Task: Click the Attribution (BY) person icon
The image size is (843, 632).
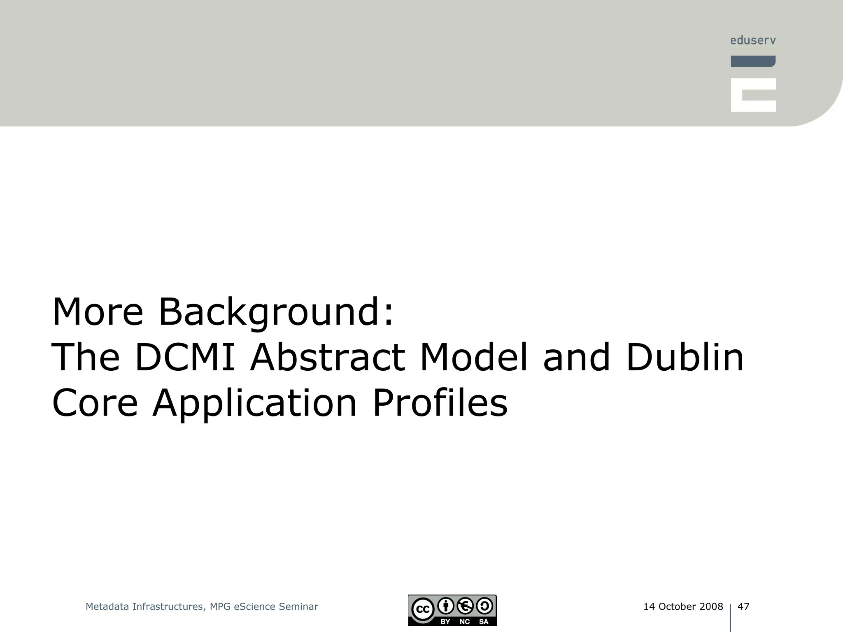Action: pos(445,606)
